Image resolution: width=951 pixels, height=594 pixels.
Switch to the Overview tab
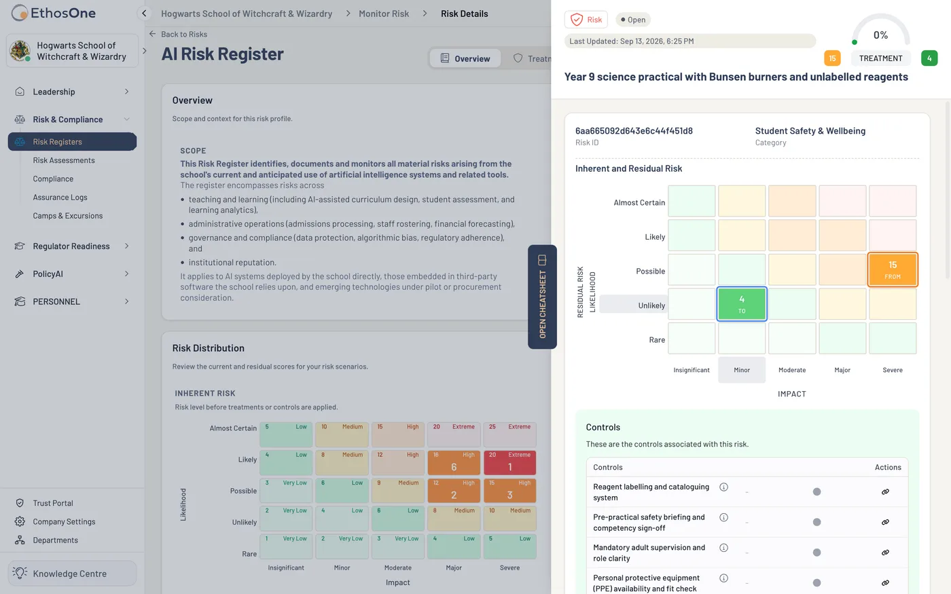tap(465, 58)
